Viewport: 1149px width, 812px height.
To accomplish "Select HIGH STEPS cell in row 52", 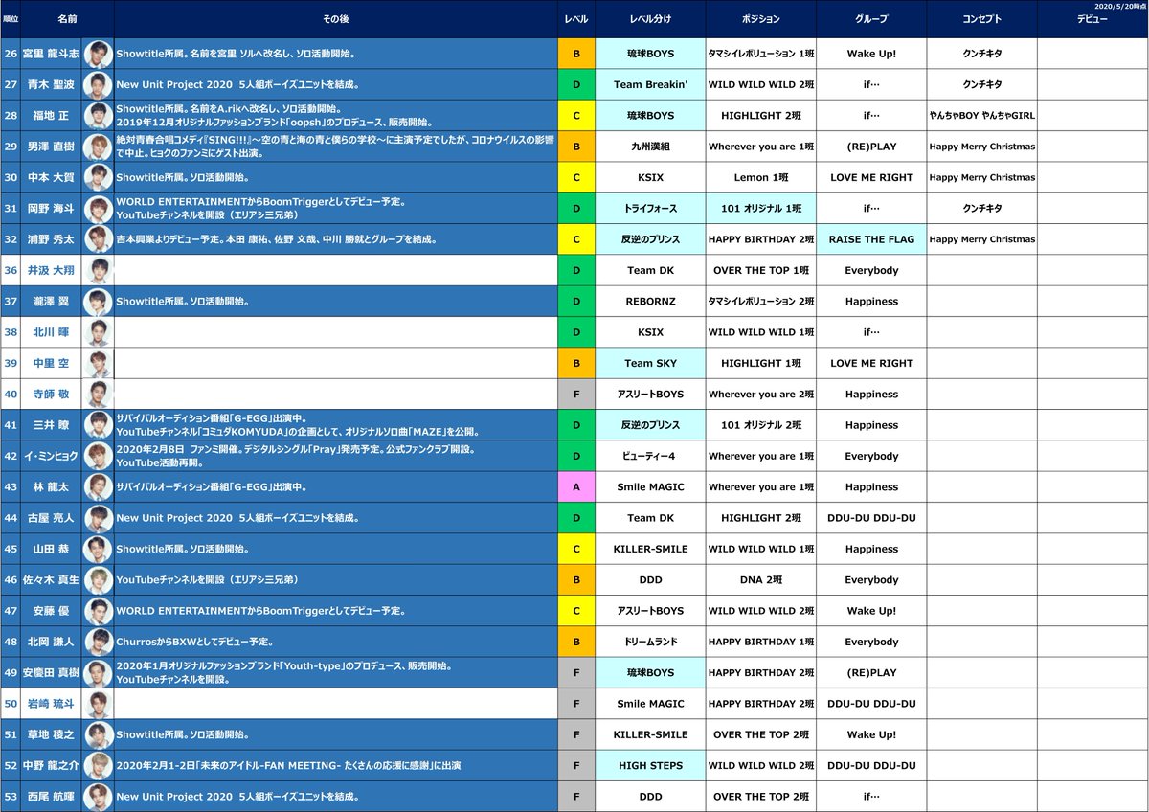I will click(650, 766).
